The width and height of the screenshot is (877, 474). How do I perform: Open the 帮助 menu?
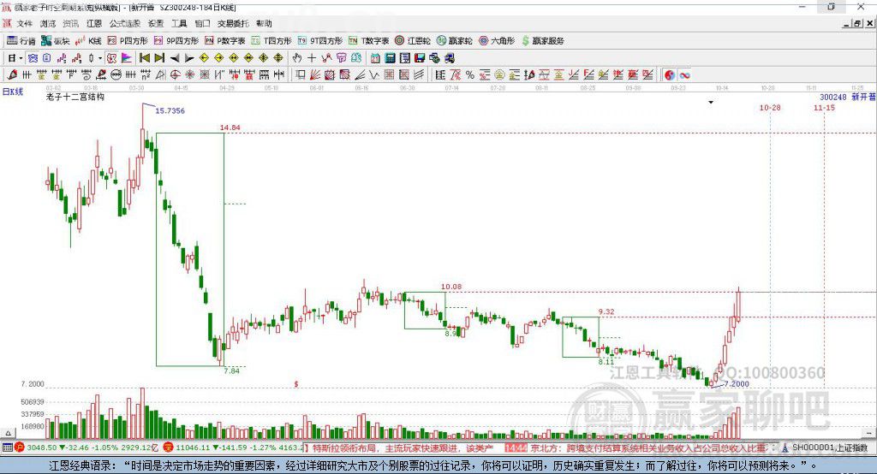[x=264, y=23]
